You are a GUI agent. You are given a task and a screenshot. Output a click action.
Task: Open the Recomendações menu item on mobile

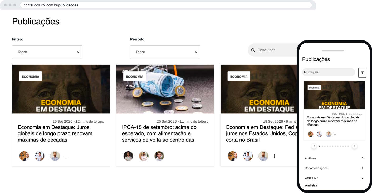334,168
